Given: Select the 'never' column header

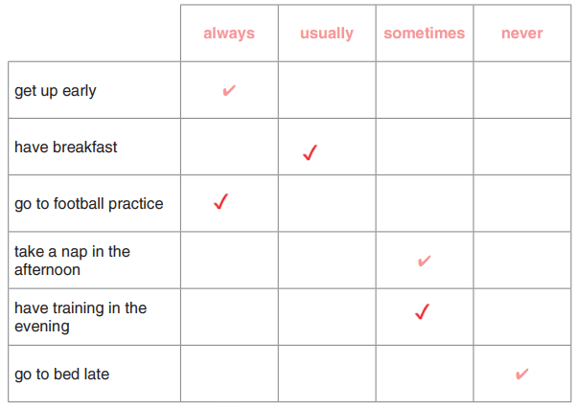Looking at the screenshot, I should [x=521, y=34].
